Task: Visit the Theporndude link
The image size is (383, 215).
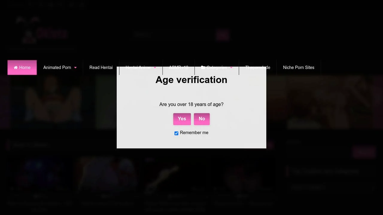Action: [258, 67]
